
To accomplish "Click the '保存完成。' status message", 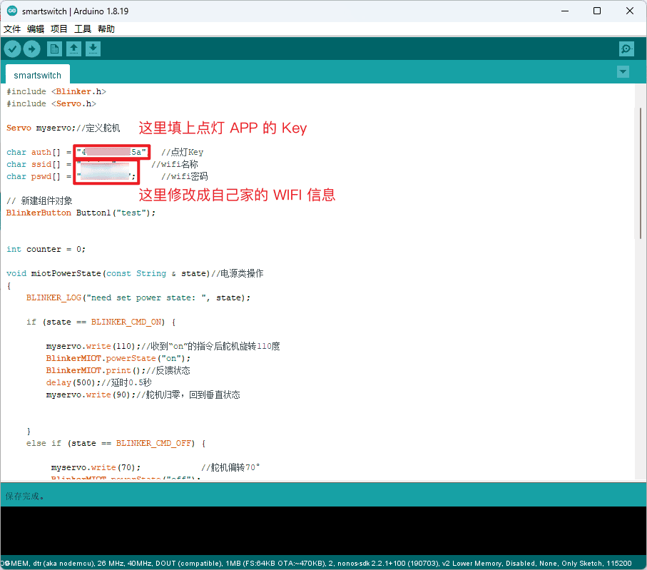I will point(25,496).
